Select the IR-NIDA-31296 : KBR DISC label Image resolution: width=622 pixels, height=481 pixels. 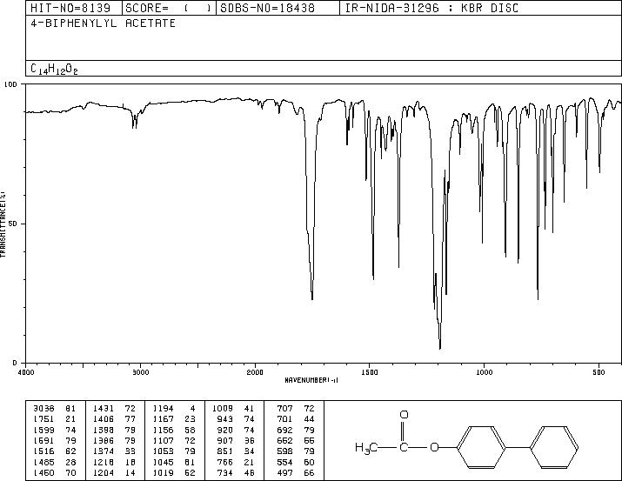coord(431,8)
